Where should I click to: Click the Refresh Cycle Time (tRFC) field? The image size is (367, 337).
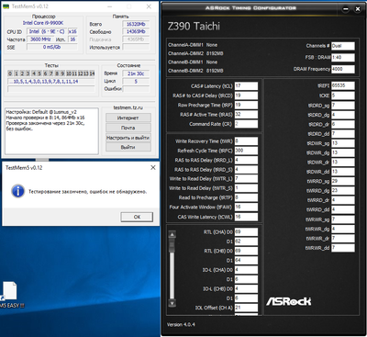(246, 151)
